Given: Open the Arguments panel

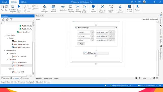Looking at the screenshot, I should click(48, 78).
